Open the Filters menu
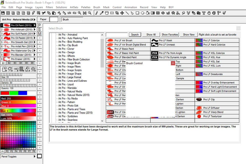246x164 pixels. click(x=49, y=7)
